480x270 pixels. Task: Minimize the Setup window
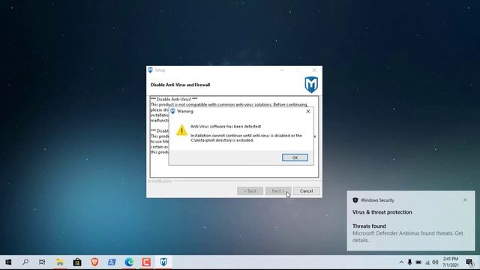(x=282, y=70)
